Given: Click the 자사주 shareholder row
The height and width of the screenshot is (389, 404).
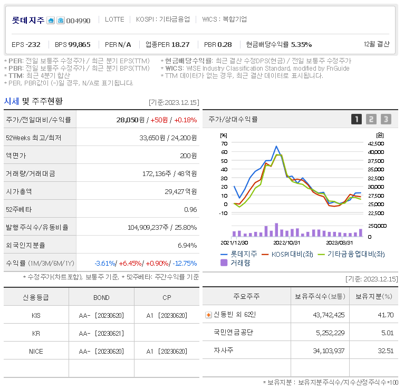Looking at the screenshot, I should click(x=300, y=351).
